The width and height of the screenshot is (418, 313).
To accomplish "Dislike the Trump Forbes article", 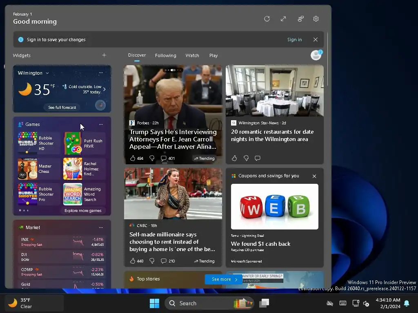I will [x=152, y=158].
